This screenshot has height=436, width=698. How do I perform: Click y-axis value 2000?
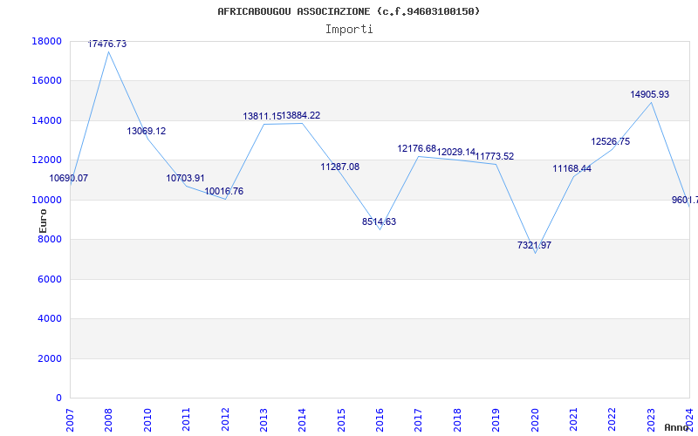[50, 358]
